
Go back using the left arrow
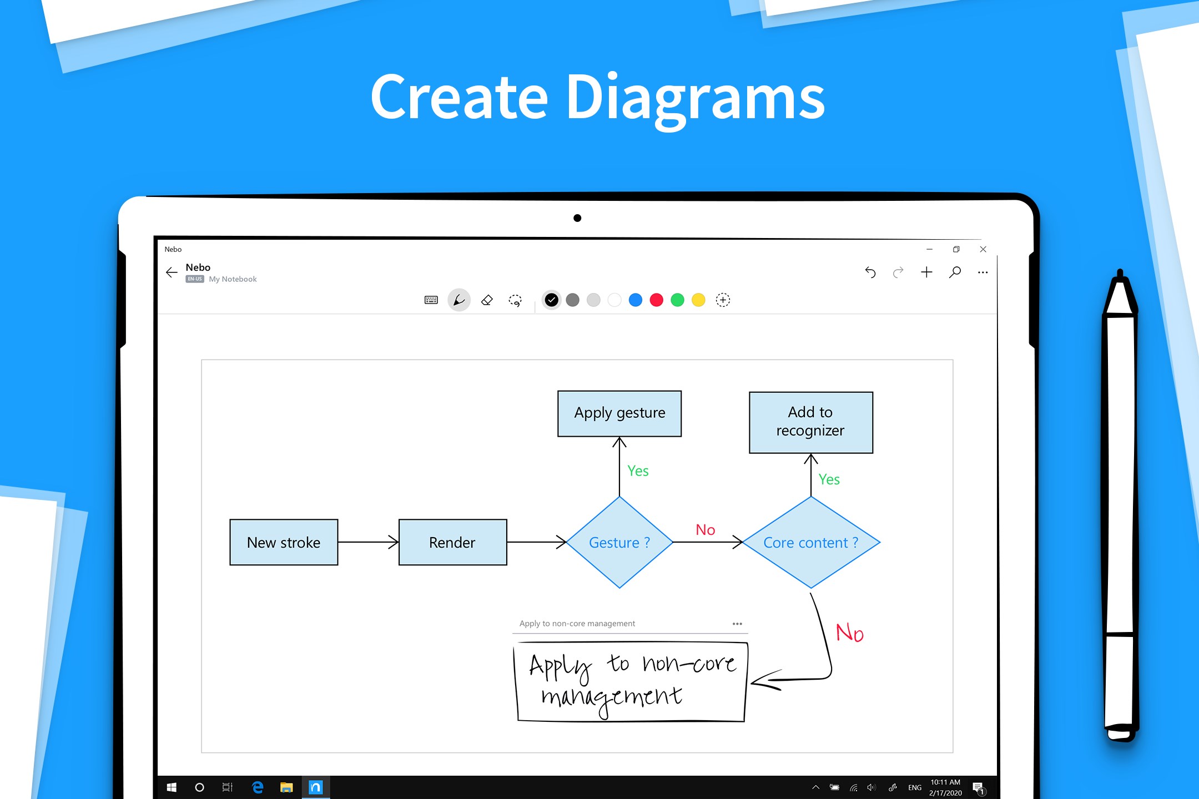pos(172,272)
